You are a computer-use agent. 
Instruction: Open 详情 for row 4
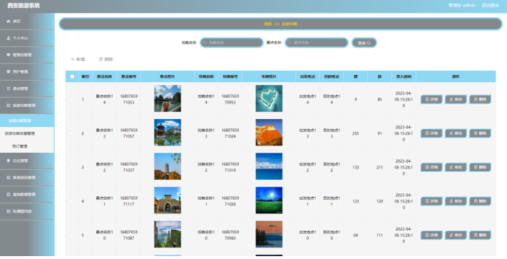[x=431, y=201]
